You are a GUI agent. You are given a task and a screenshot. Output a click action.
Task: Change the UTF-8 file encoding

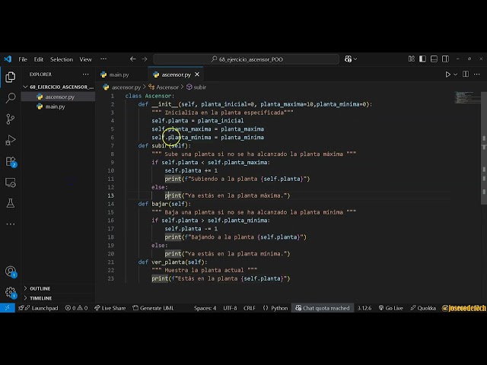coord(230,308)
